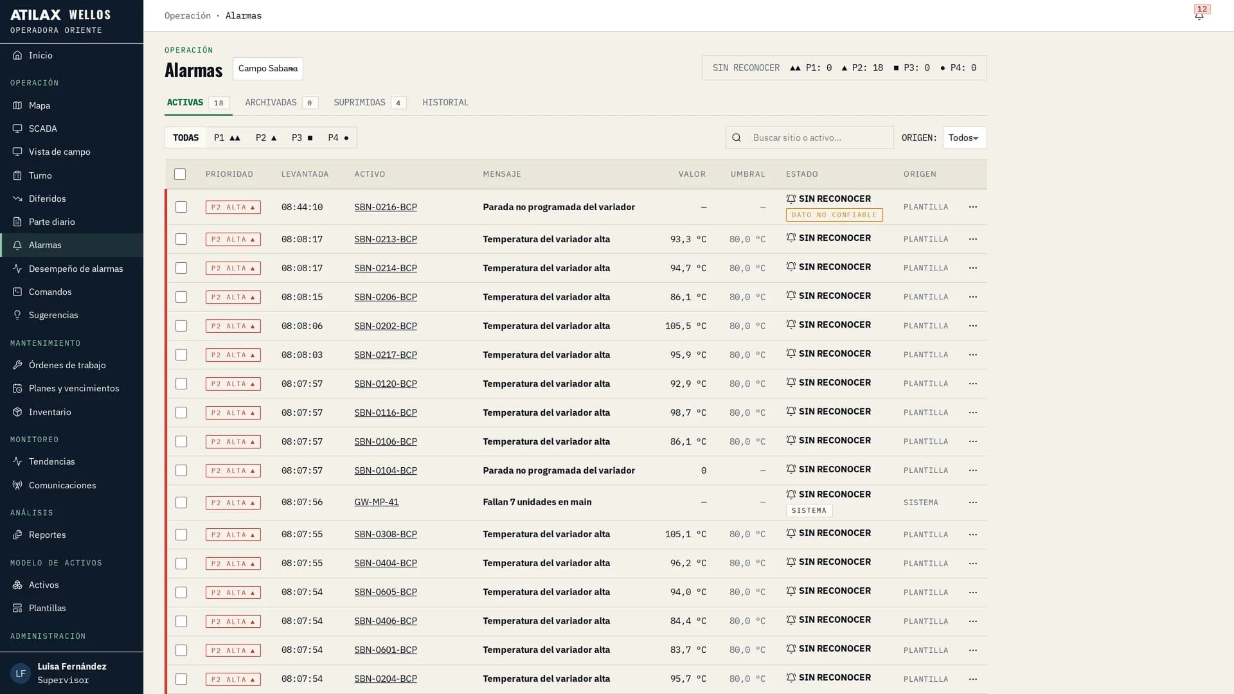The width and height of the screenshot is (1234, 694).
Task: Click the SCADA monitor icon
Action: tap(17, 129)
